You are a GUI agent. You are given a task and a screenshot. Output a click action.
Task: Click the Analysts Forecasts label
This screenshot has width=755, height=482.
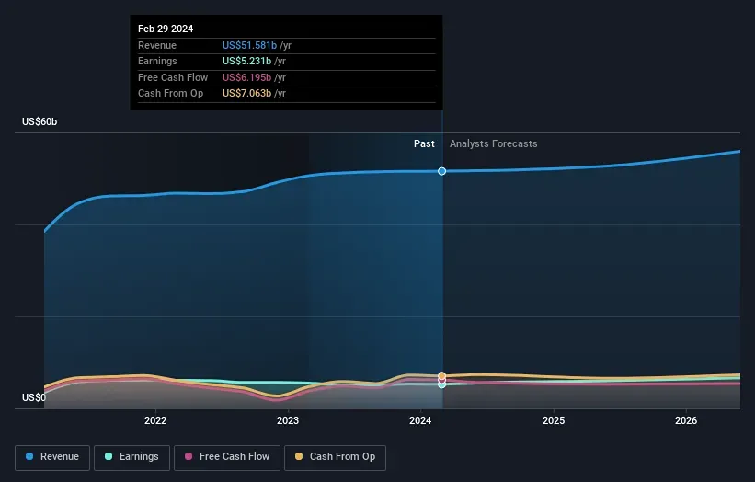coord(494,143)
